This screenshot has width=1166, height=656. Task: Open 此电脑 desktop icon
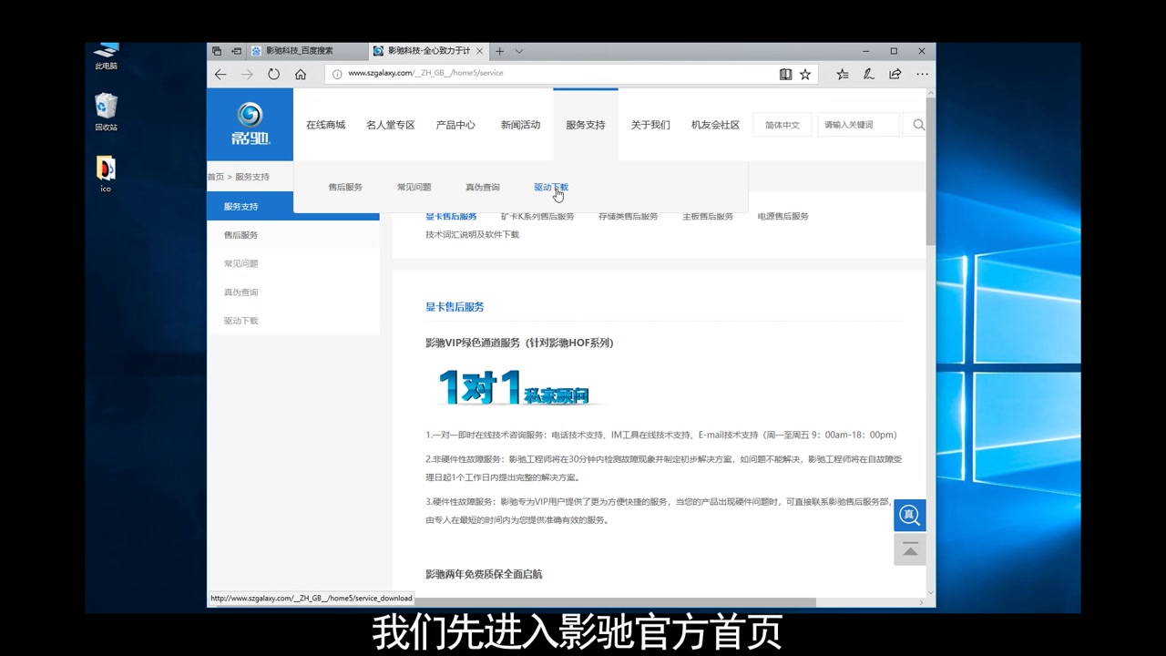(x=106, y=56)
